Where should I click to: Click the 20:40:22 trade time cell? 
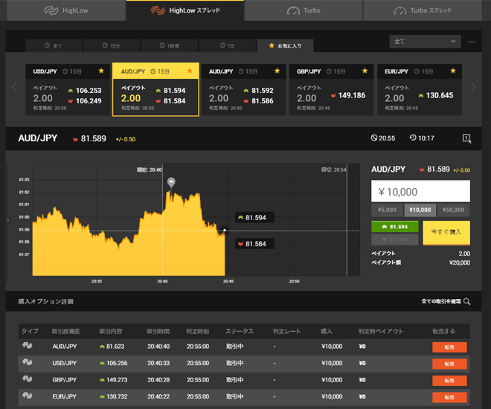coord(158,396)
